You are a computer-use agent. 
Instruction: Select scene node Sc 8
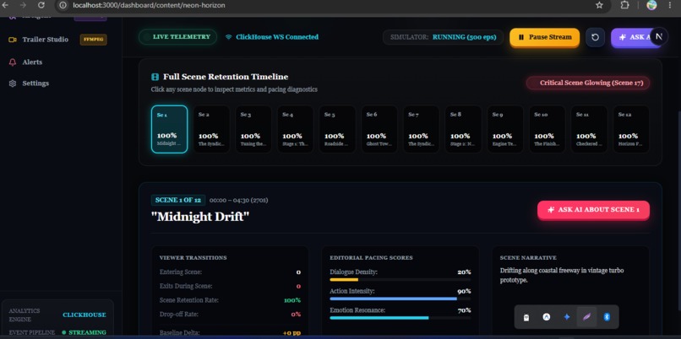point(463,129)
